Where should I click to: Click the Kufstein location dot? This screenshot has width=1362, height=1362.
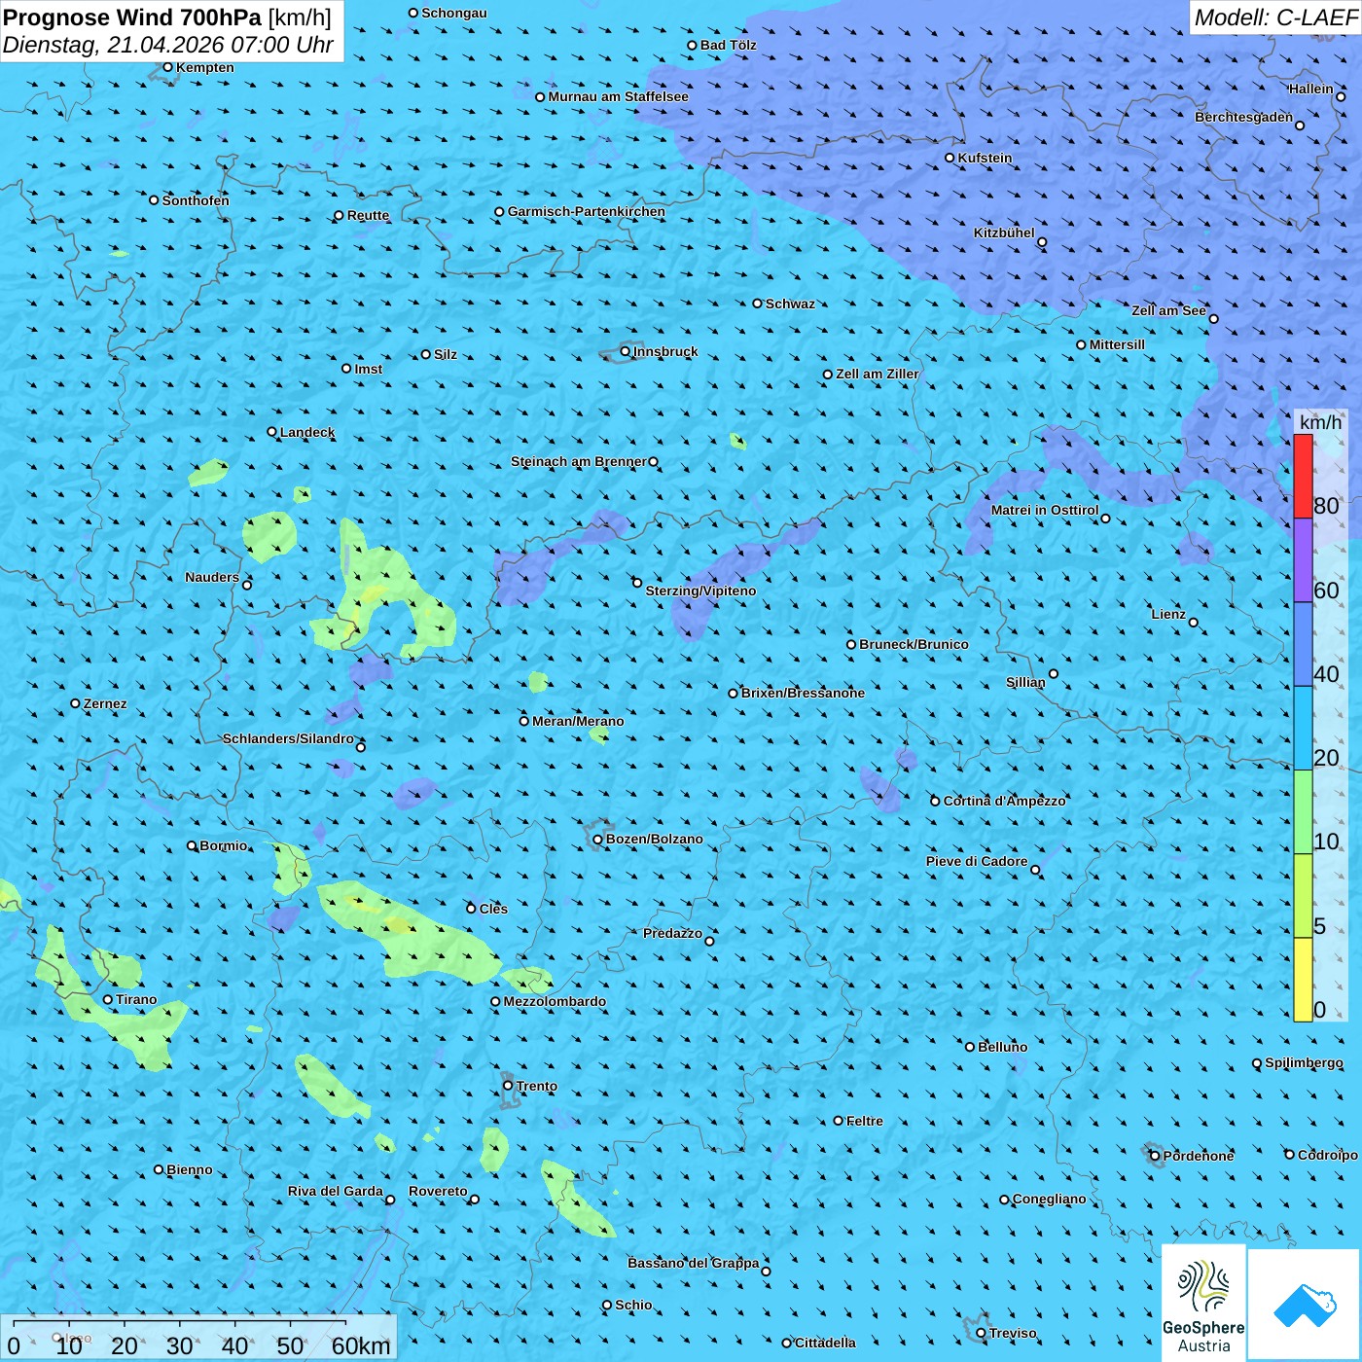tap(950, 158)
